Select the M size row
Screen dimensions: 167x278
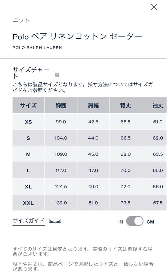(x=28, y=154)
